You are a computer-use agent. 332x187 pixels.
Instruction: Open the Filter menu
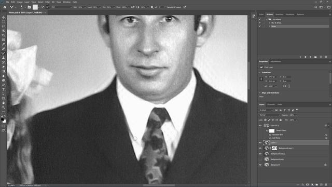(x=47, y=2)
